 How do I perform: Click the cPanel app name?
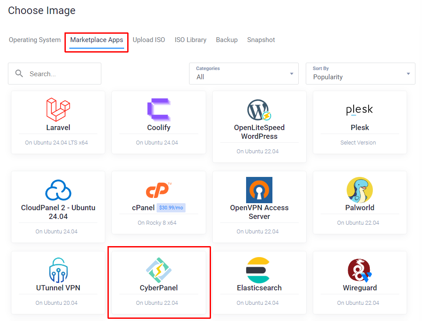coord(143,208)
